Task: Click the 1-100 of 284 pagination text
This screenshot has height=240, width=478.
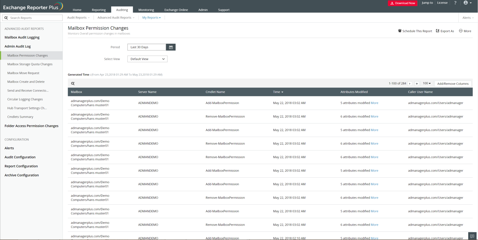Action: [397, 83]
